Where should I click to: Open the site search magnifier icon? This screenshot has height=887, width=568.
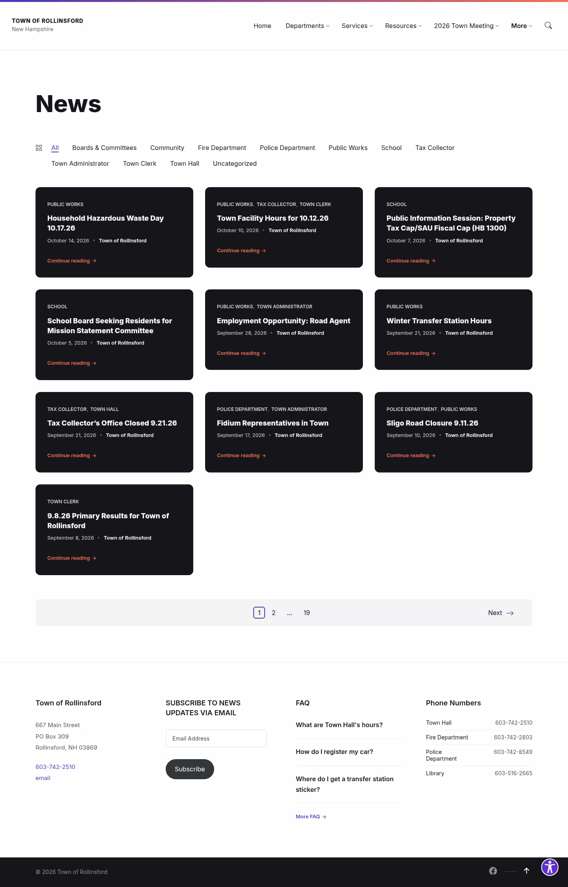(548, 26)
